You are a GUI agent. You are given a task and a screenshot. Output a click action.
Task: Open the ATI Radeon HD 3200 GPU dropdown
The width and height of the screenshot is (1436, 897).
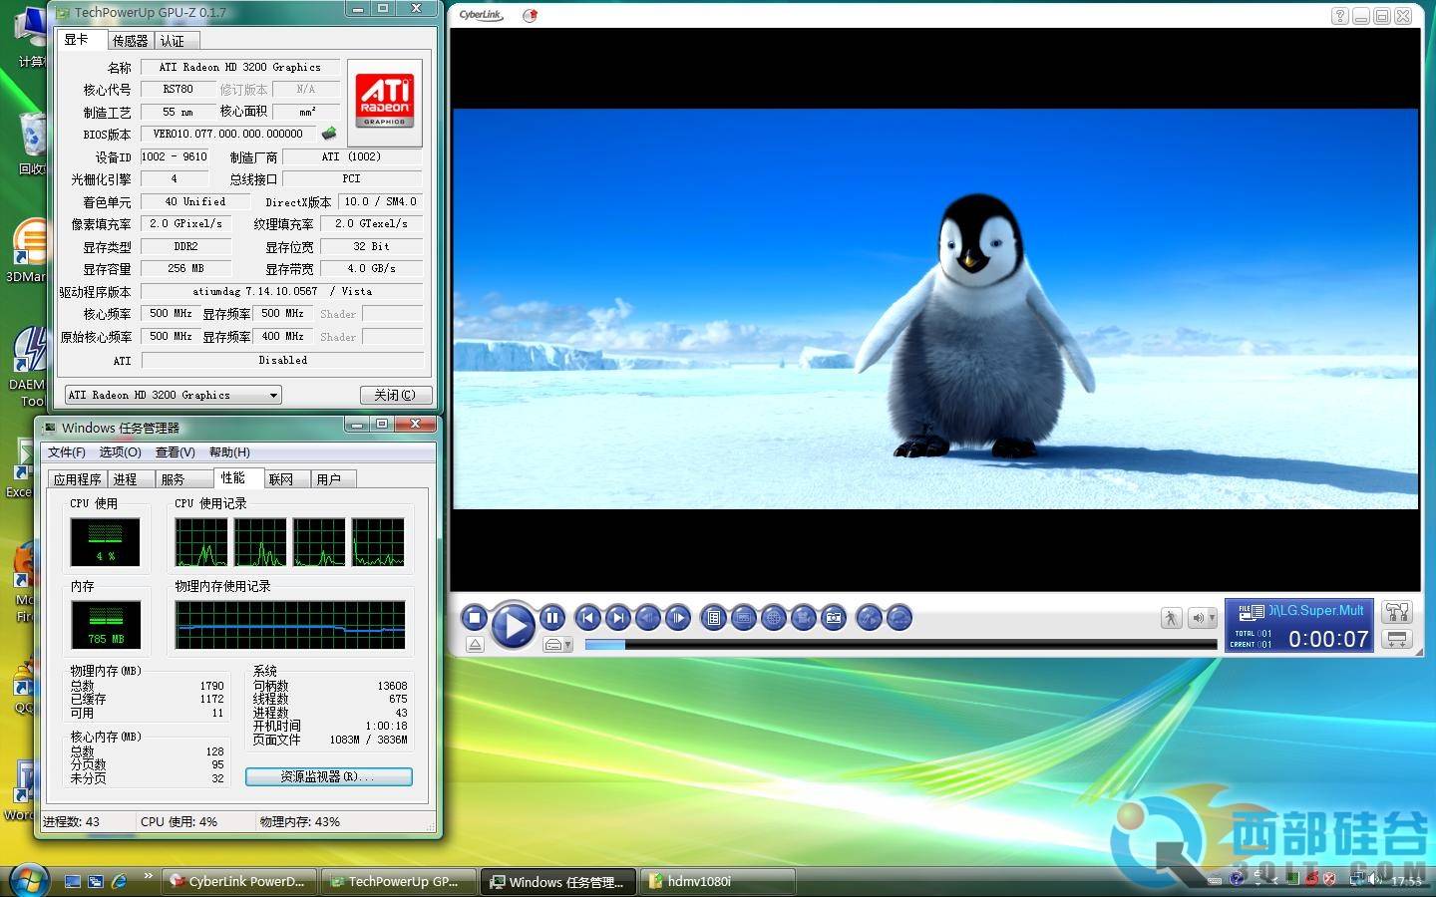click(174, 395)
